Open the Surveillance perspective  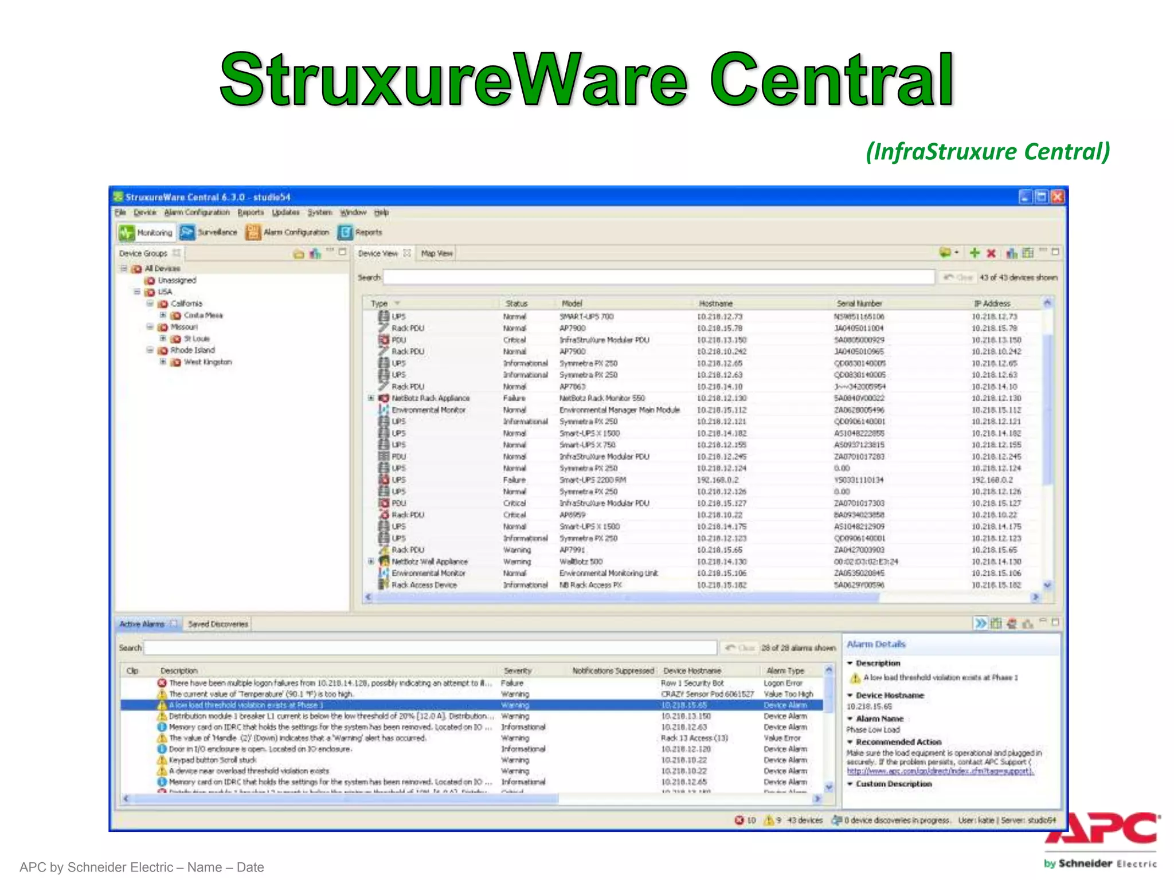[208, 233]
